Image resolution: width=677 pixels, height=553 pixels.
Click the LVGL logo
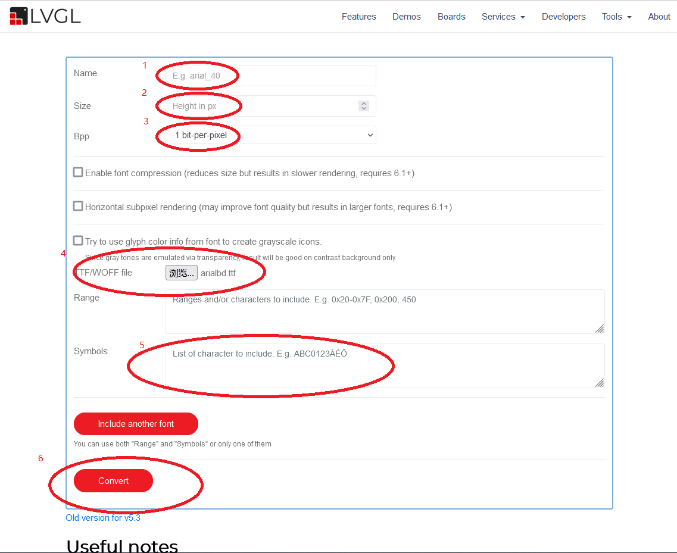click(45, 16)
